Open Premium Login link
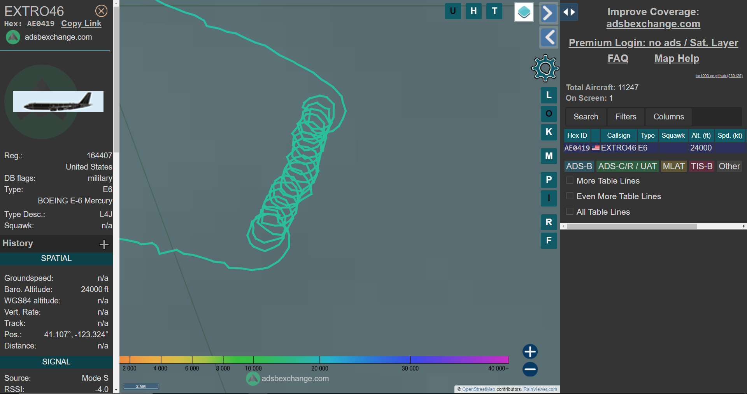747x394 pixels. 653,43
